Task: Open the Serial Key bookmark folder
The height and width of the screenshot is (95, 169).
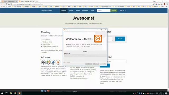Action: [26, 7]
